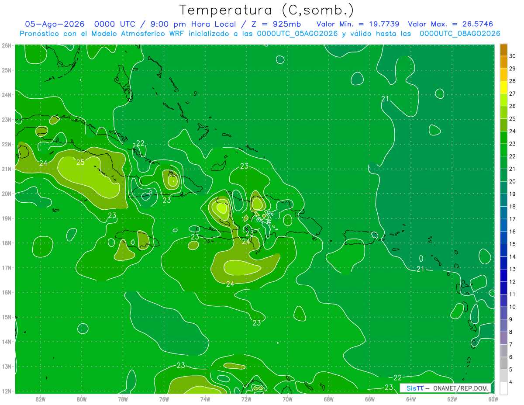Viewport: 524px width, 405px height.
Task: Click the '22' contour label beside the ONAMET box
Action: point(397,377)
